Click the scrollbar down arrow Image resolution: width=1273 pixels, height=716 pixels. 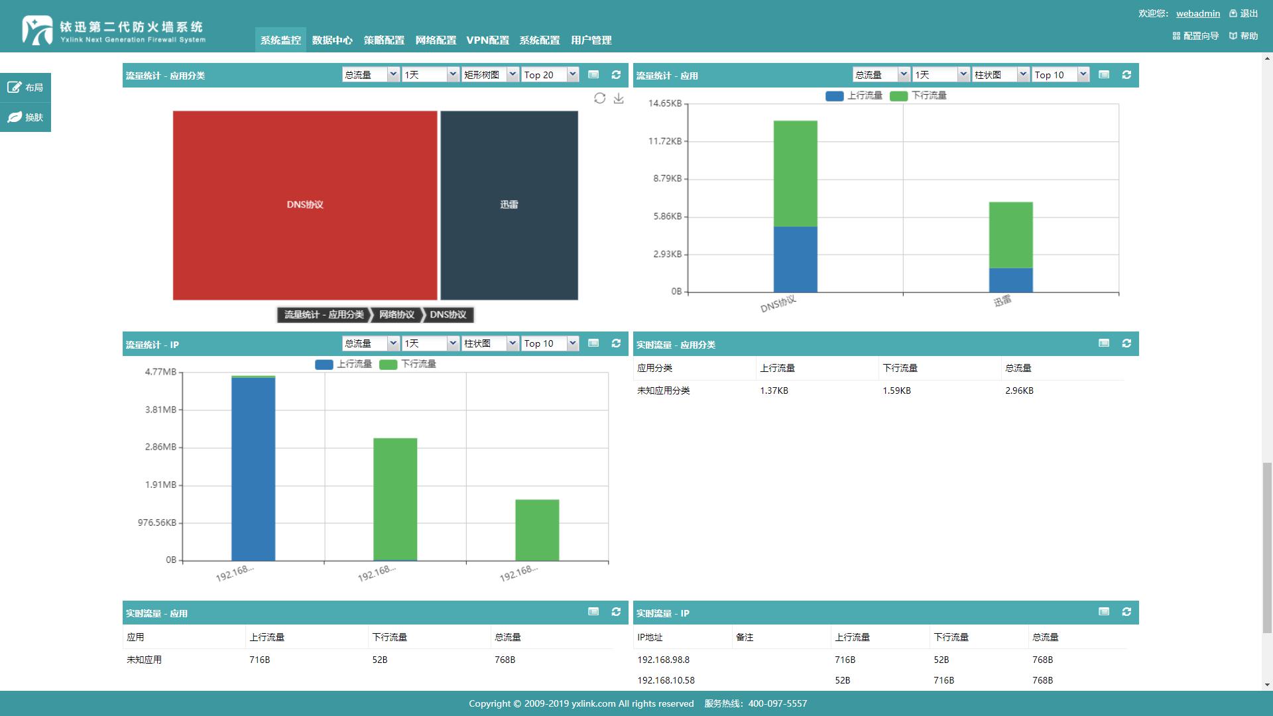(1267, 685)
